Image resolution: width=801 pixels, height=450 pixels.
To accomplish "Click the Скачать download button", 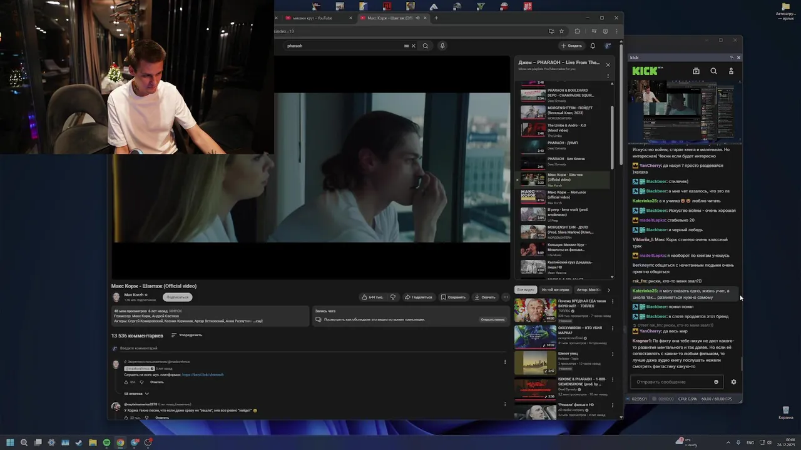I will click(x=485, y=297).
